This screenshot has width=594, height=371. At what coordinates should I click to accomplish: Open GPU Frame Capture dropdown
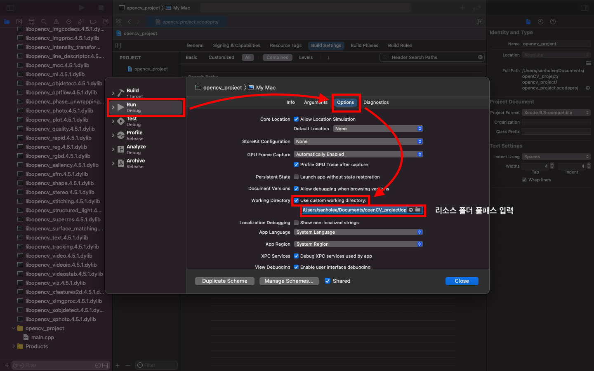(x=358, y=154)
